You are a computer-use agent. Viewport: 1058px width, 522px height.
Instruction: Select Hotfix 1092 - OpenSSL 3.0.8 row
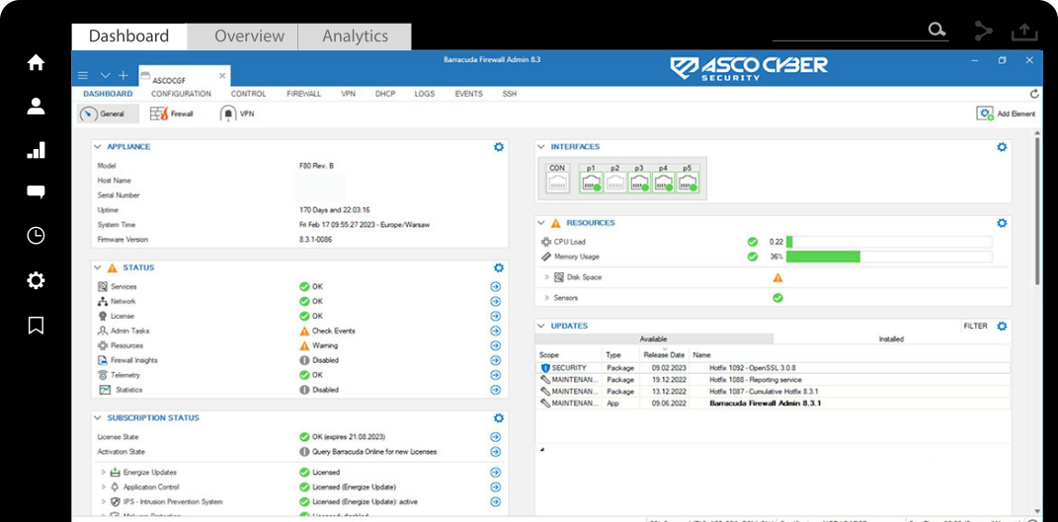click(773, 367)
